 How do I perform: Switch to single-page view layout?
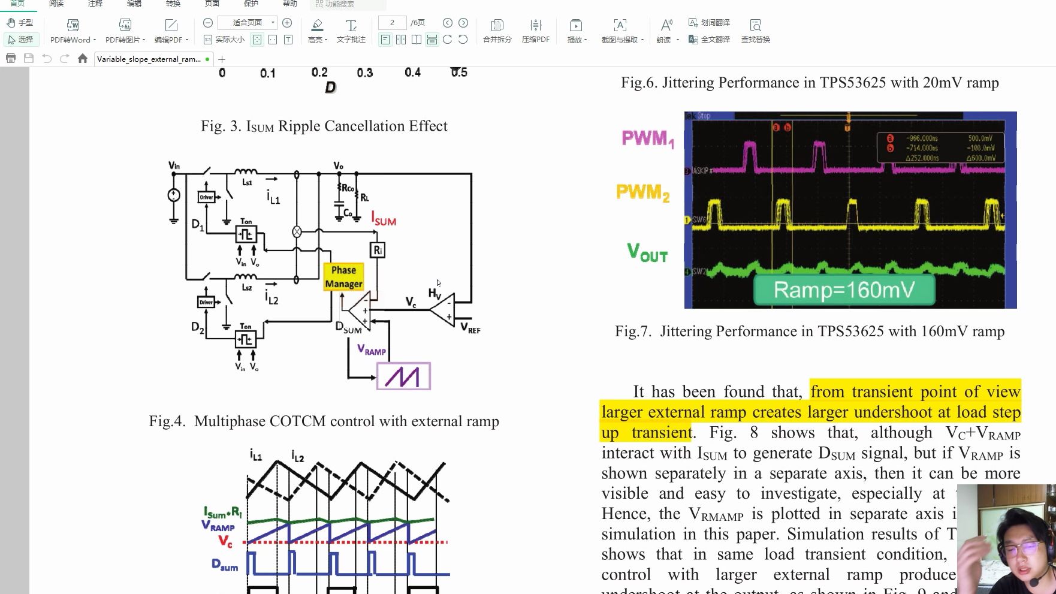[385, 40]
